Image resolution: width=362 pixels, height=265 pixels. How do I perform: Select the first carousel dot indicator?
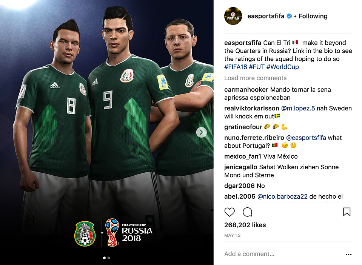pyautogui.click(x=104, y=258)
